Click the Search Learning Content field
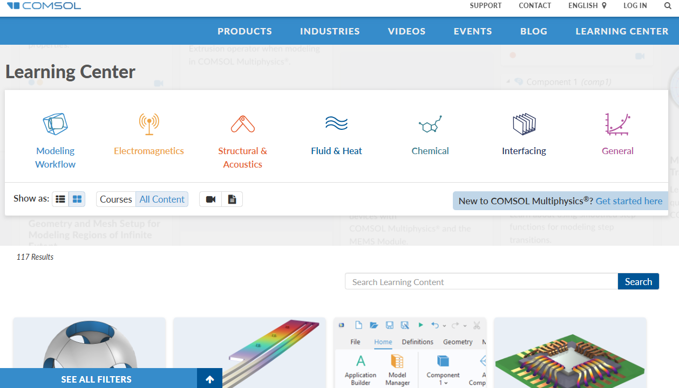 (x=481, y=282)
